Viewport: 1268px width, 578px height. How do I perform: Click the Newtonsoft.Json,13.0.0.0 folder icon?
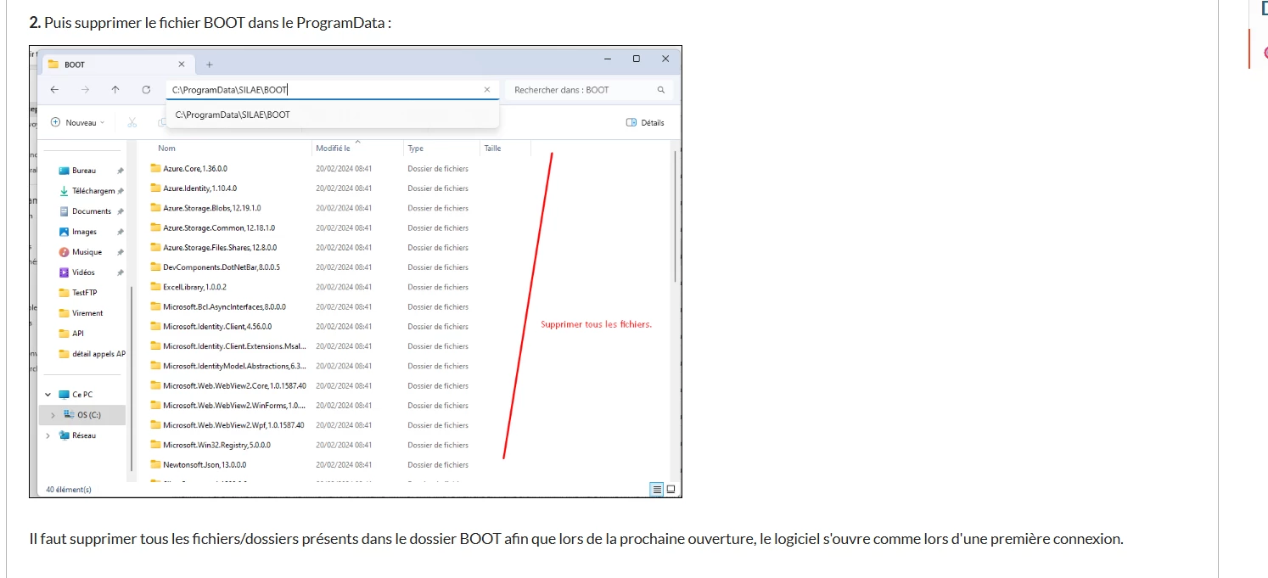[x=155, y=464]
